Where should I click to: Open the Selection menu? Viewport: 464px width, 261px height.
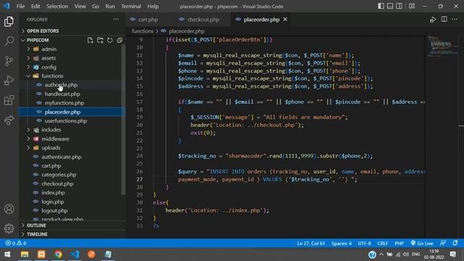[x=57, y=7]
